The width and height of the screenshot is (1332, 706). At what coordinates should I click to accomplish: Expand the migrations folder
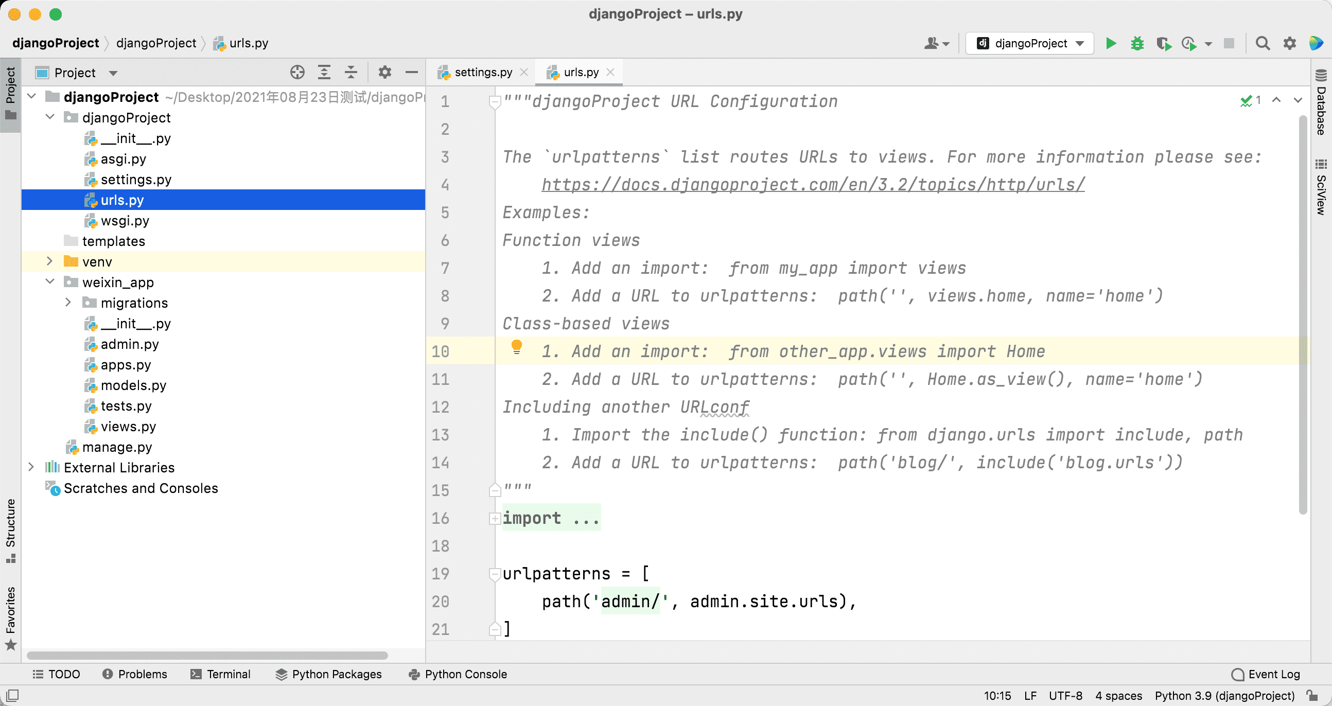[68, 303]
